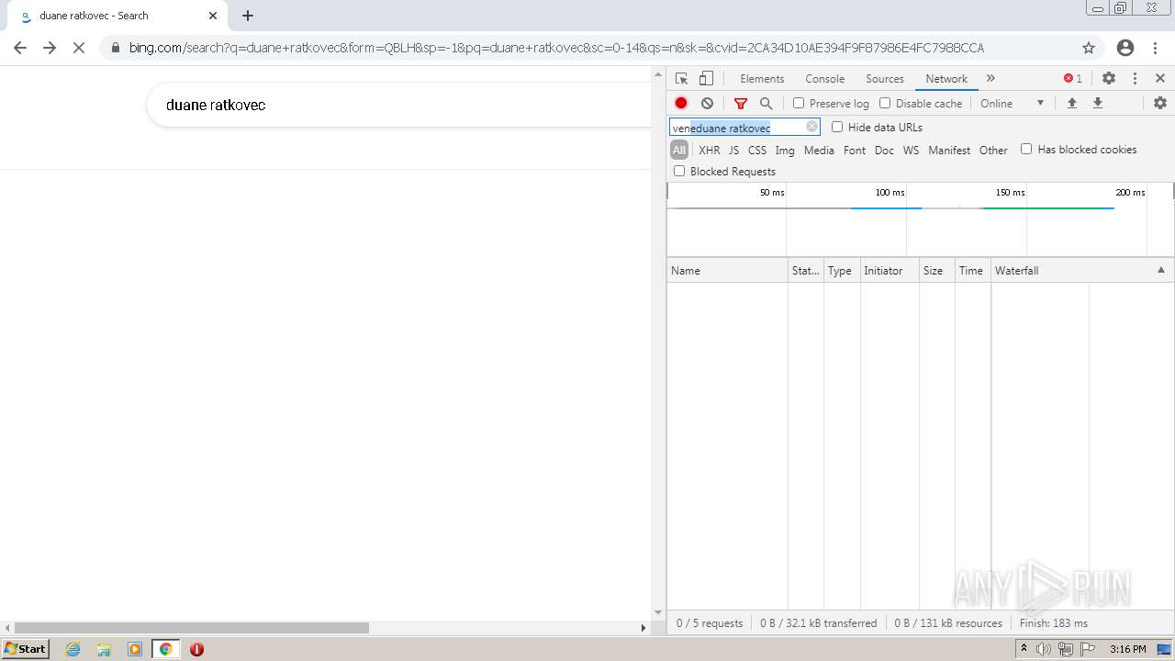Click the page horizontal scrollbar
Screen dimensions: 1175x661
tap(191, 628)
